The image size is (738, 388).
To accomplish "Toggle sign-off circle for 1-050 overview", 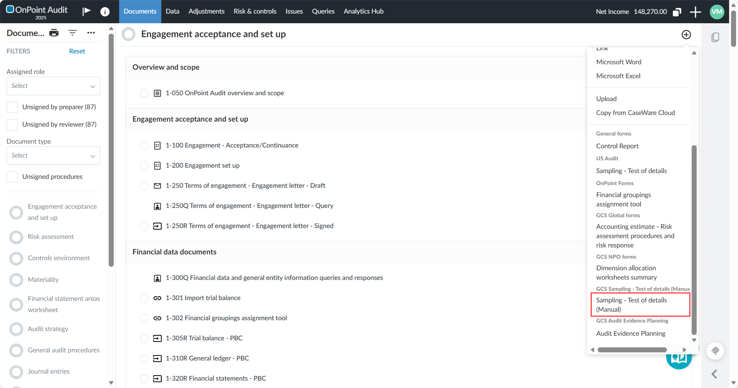I will 144,93.
